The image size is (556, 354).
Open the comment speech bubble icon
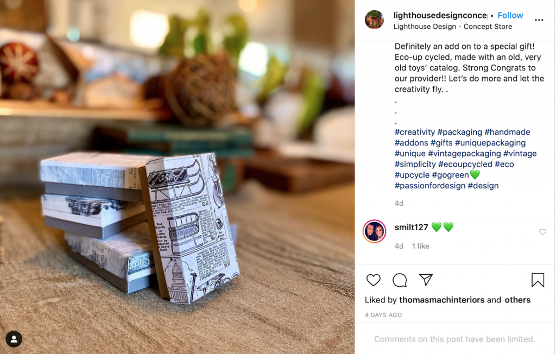tap(400, 280)
